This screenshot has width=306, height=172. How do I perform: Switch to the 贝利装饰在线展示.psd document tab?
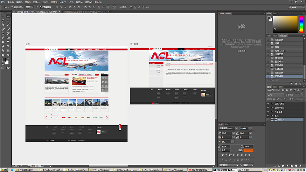point(85,12)
